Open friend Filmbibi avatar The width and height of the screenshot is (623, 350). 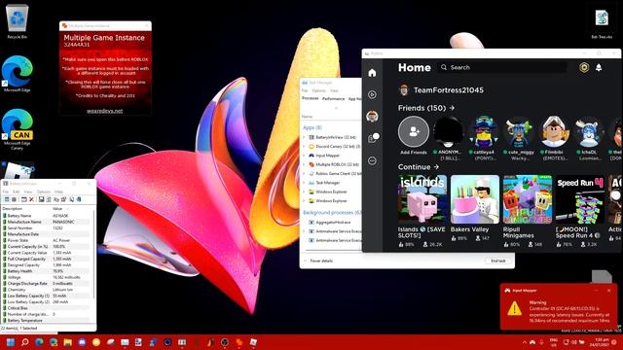pyautogui.click(x=554, y=132)
